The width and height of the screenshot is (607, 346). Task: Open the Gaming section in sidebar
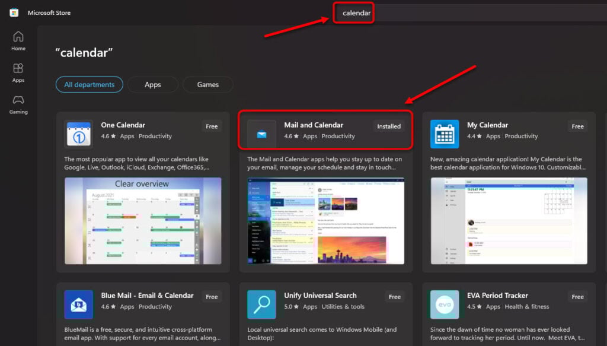tap(18, 104)
